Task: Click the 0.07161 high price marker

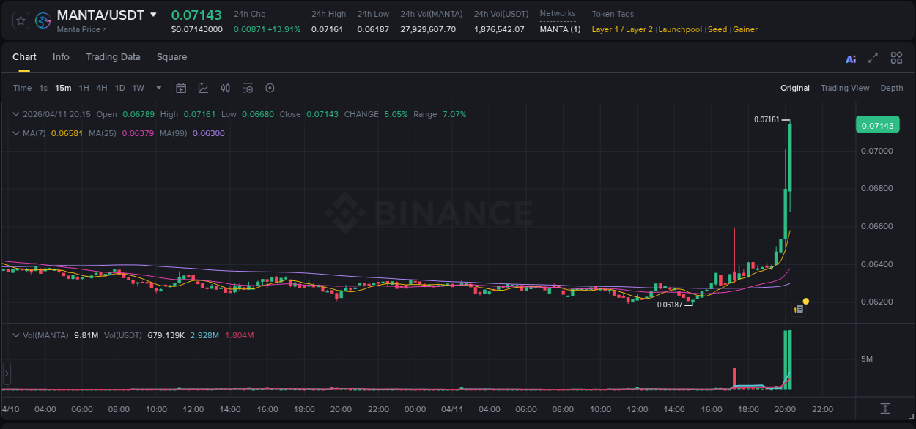Action: (767, 119)
